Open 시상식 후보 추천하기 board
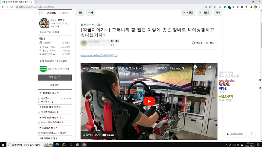Screen dimensions: 262x147 [51, 122]
